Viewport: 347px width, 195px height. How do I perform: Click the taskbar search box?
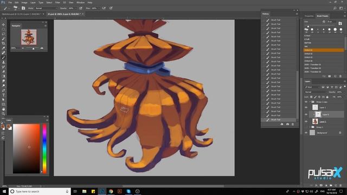[x=40, y=191]
